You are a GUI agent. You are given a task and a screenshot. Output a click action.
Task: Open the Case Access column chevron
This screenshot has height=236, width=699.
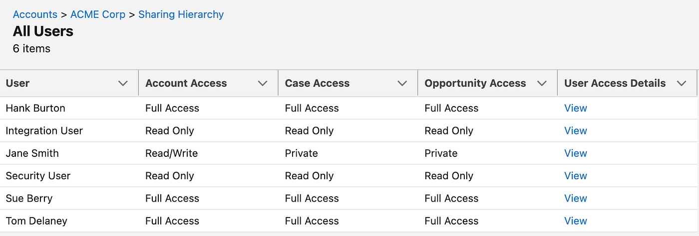point(402,84)
